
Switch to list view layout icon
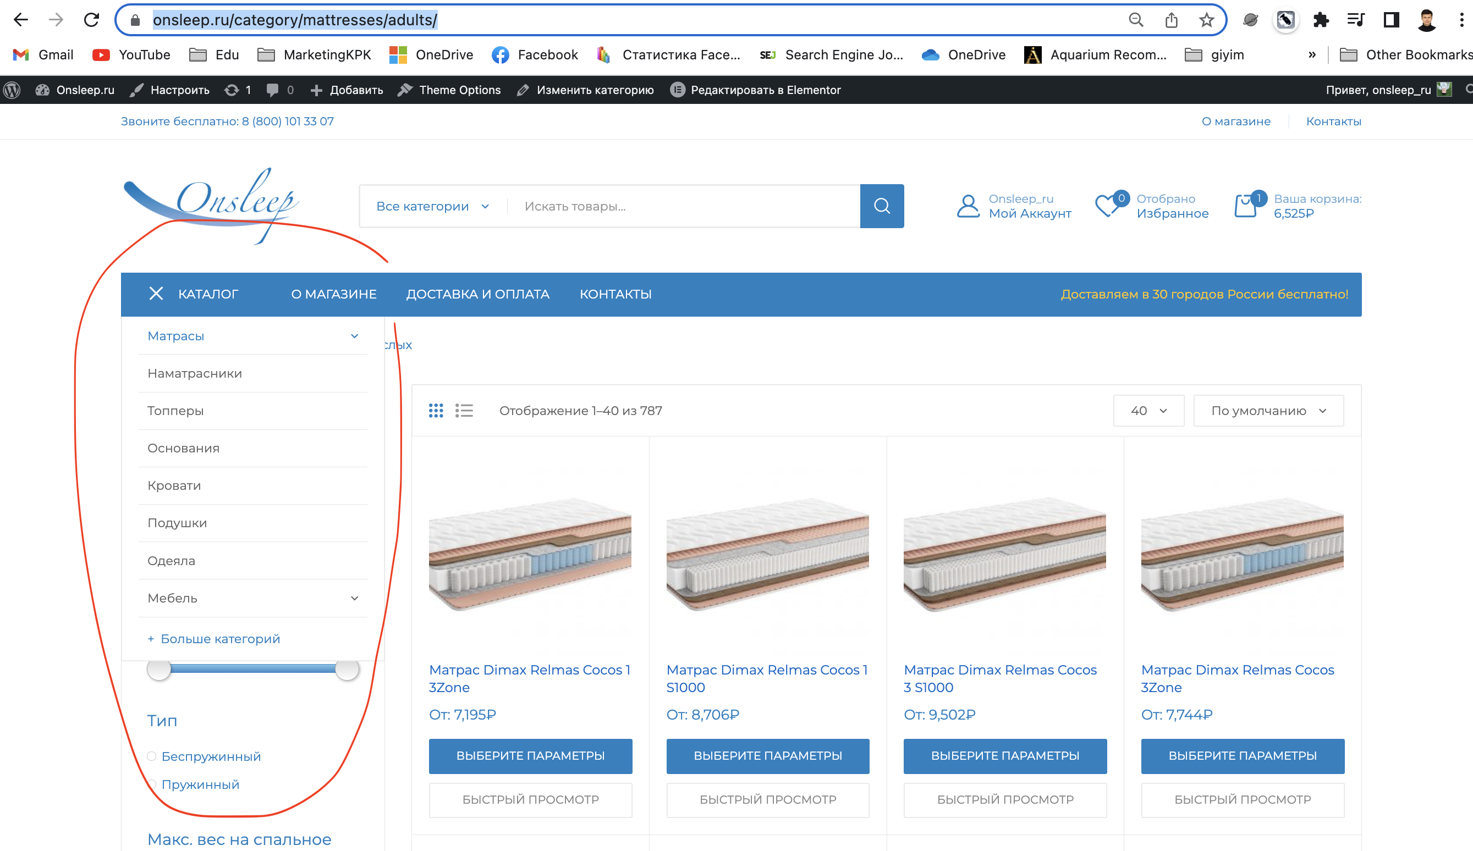coord(464,411)
